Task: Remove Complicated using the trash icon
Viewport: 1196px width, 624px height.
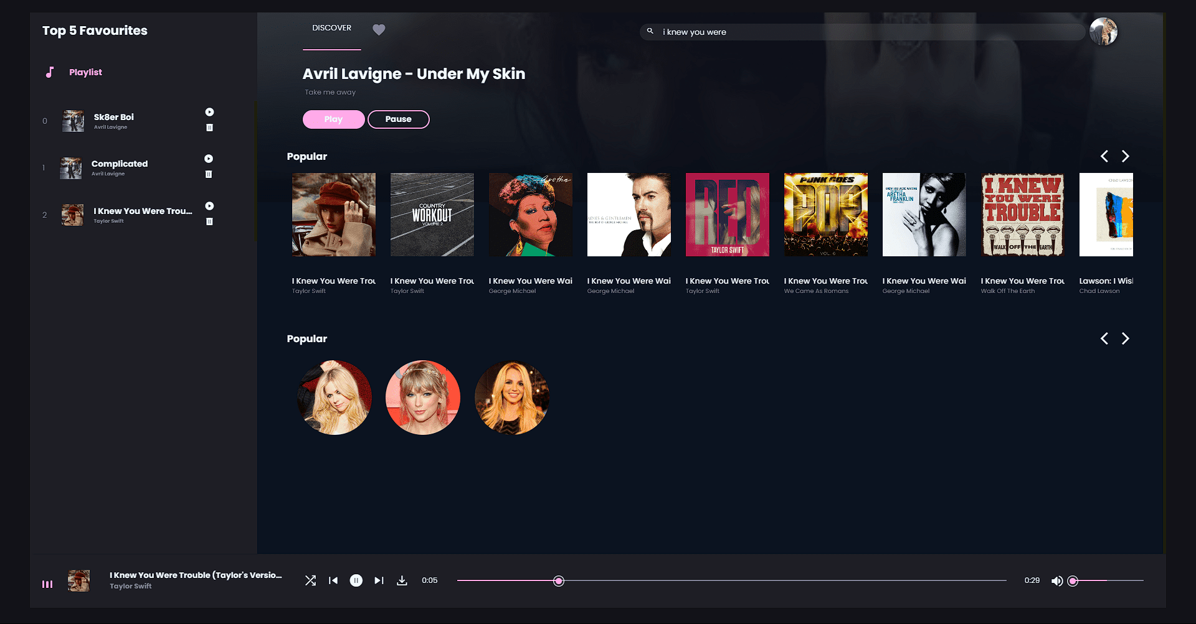Action: [x=209, y=174]
